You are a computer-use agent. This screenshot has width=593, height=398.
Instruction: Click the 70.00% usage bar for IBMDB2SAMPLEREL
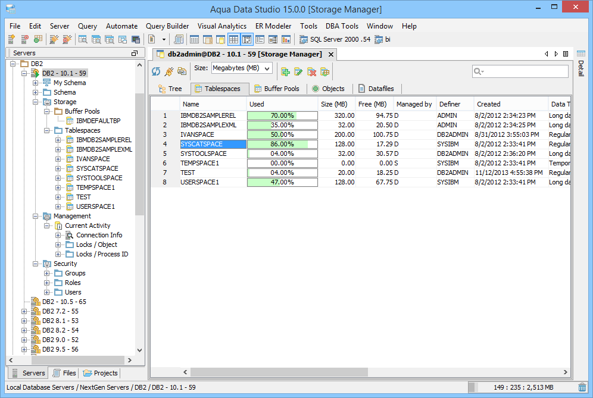point(282,115)
